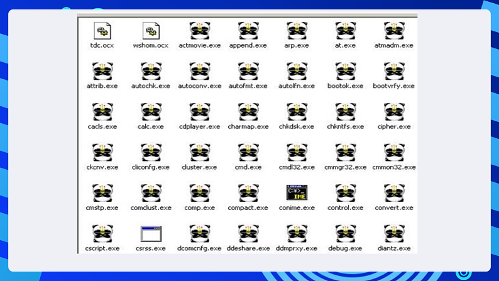
Task: Select calc.exe panda icon
Action: [151, 111]
